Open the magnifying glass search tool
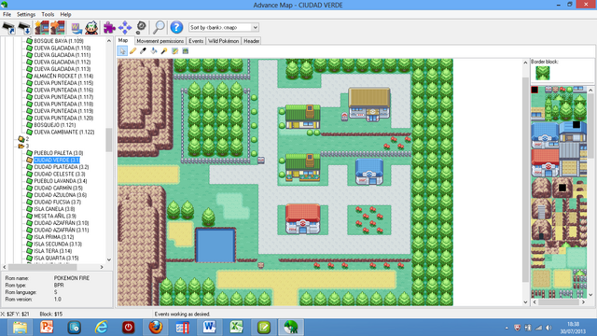The height and width of the screenshot is (336, 597). point(159,27)
